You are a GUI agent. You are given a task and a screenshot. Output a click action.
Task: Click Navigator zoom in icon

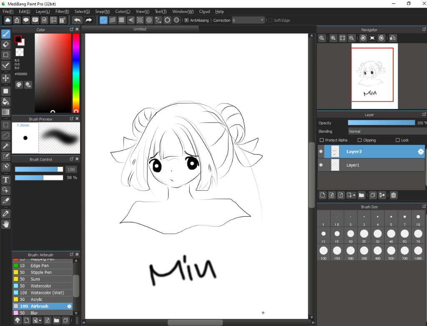[x=333, y=38]
